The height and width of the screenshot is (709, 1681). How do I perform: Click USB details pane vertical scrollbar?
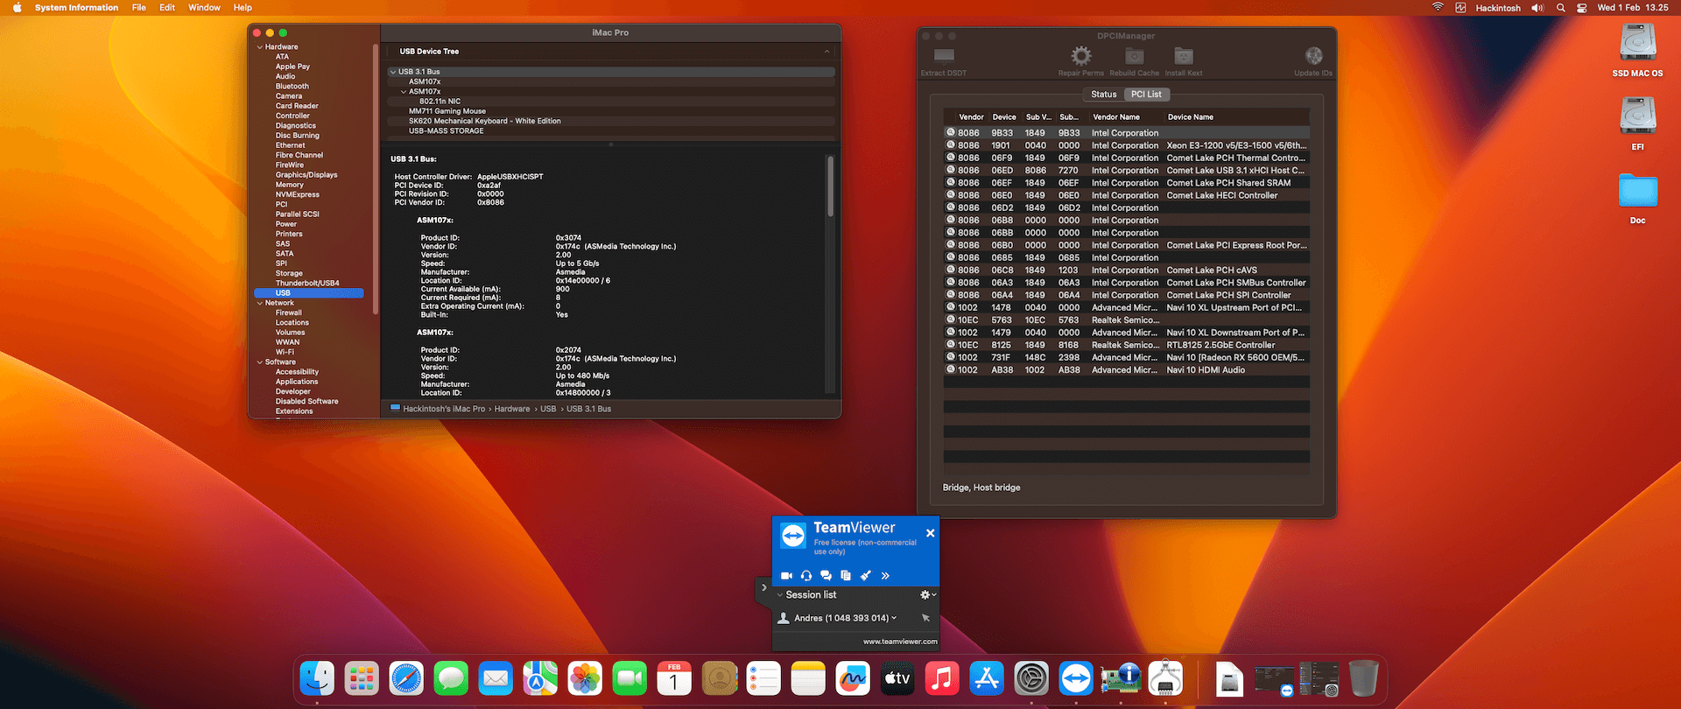click(830, 186)
